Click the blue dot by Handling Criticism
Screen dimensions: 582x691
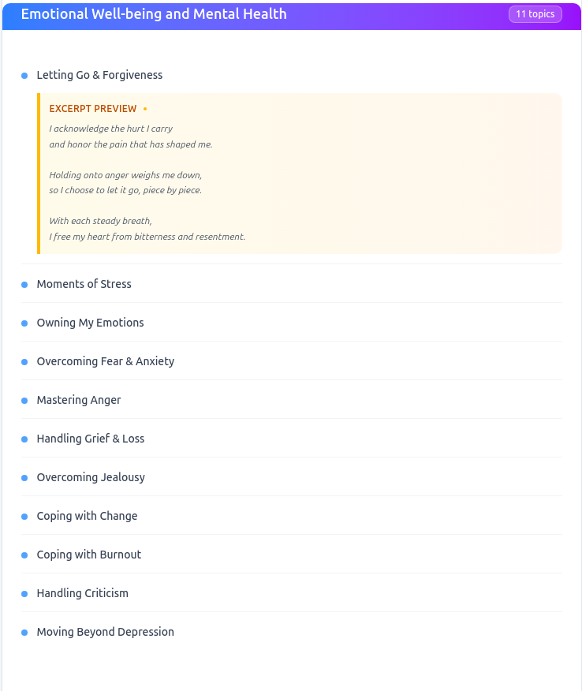[24, 594]
